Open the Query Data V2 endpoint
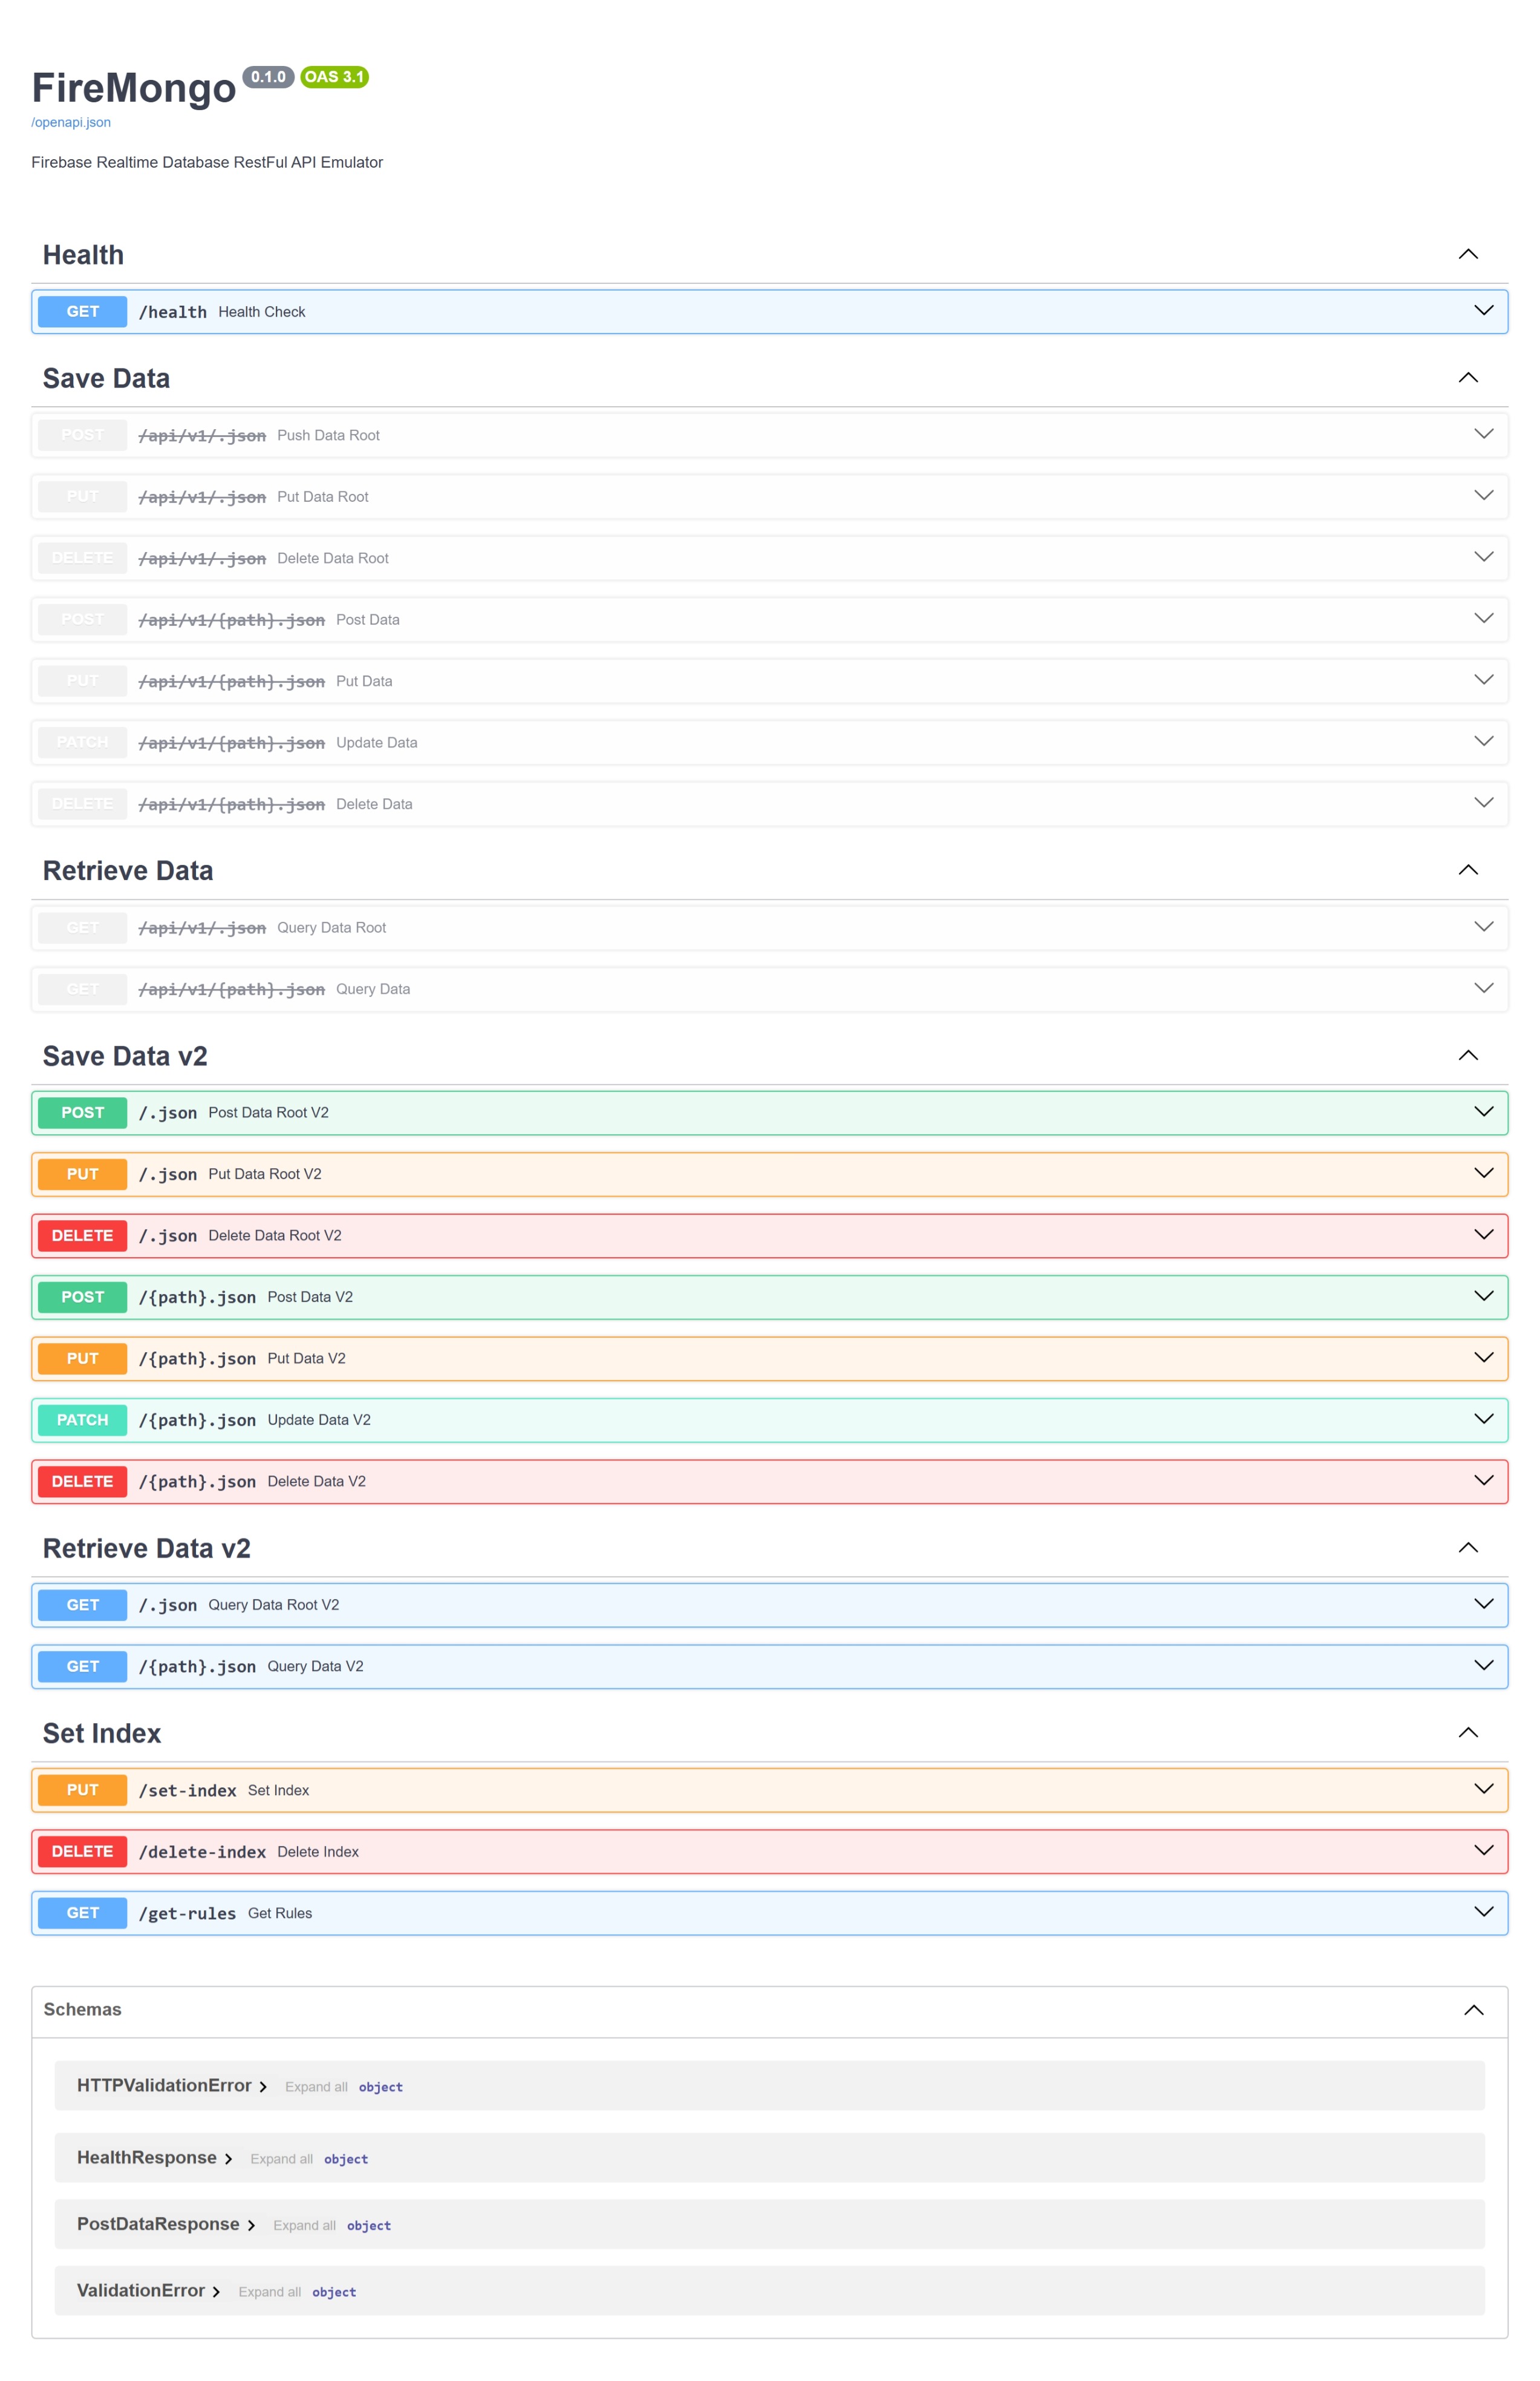Screen dimensions: 1540x2381 pyautogui.click(x=769, y=1667)
